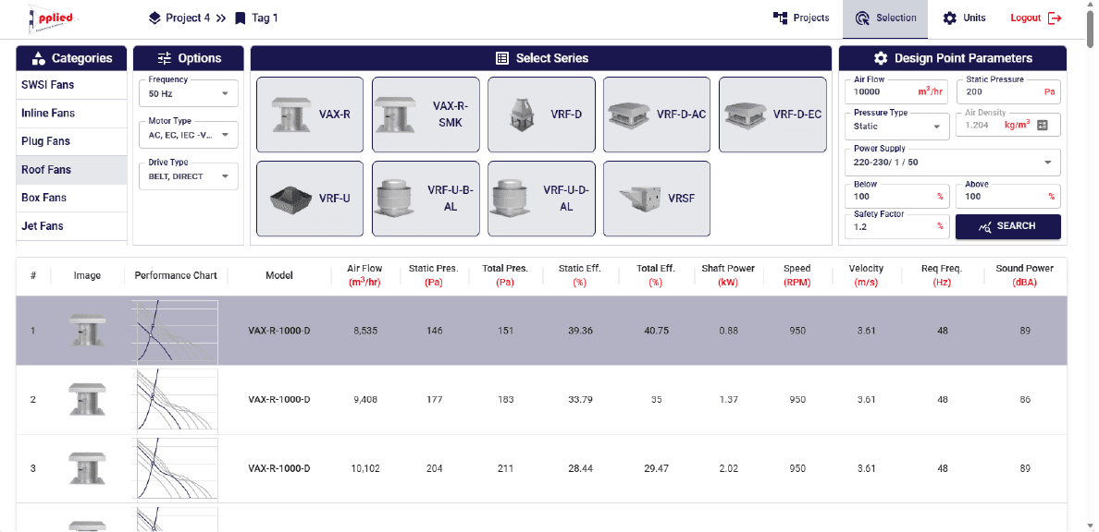
Task: Click the Project 4 layers icon
Action: (154, 18)
